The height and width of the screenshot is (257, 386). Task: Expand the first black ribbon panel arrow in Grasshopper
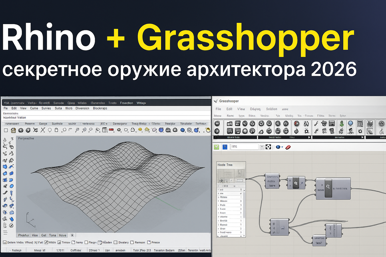pyautogui.click(x=309, y=137)
